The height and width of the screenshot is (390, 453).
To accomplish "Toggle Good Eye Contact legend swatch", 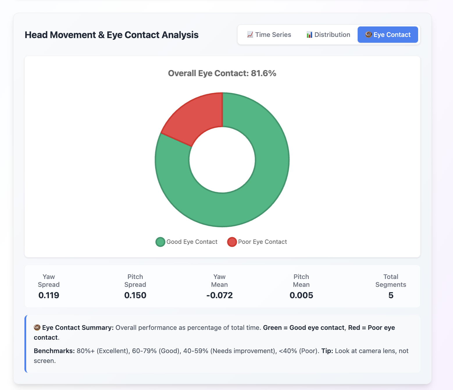I will [x=160, y=242].
